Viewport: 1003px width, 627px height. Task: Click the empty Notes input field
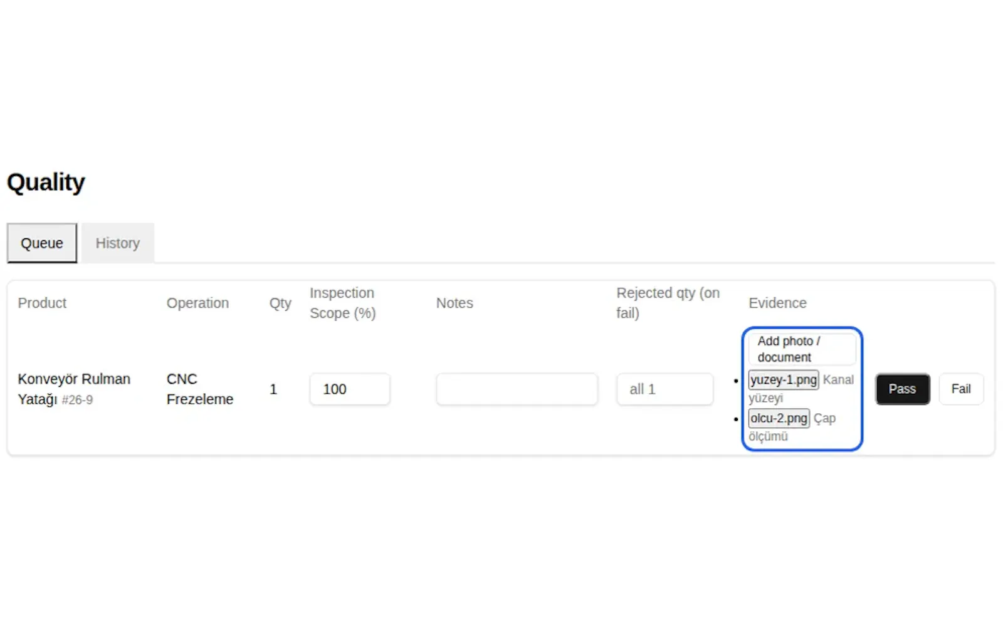517,389
